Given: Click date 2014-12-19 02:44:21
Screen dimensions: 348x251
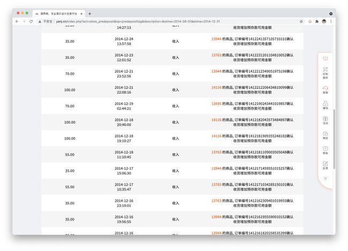Looking at the screenshot, I should (x=124, y=106).
